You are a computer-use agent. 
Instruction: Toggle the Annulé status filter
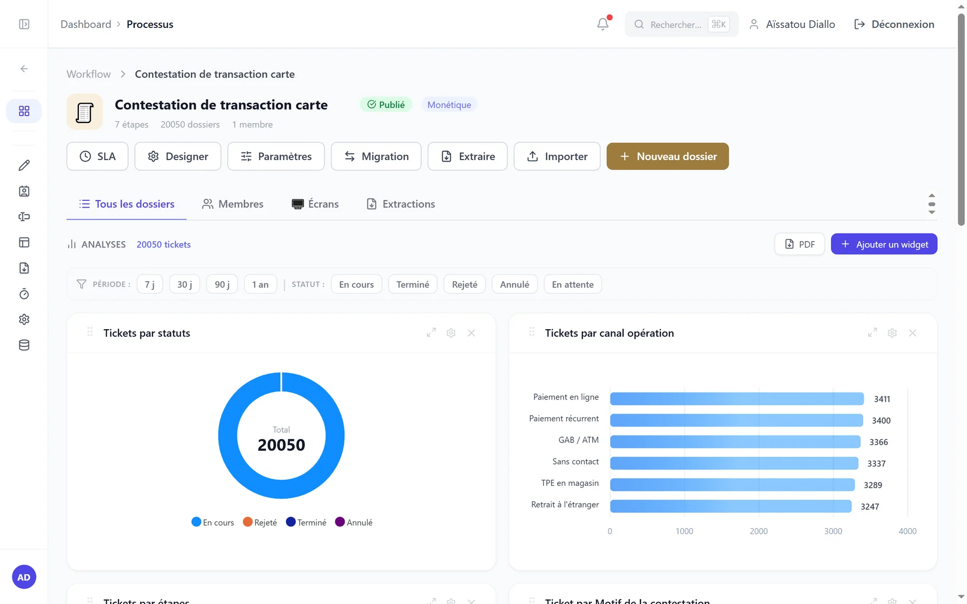point(515,284)
